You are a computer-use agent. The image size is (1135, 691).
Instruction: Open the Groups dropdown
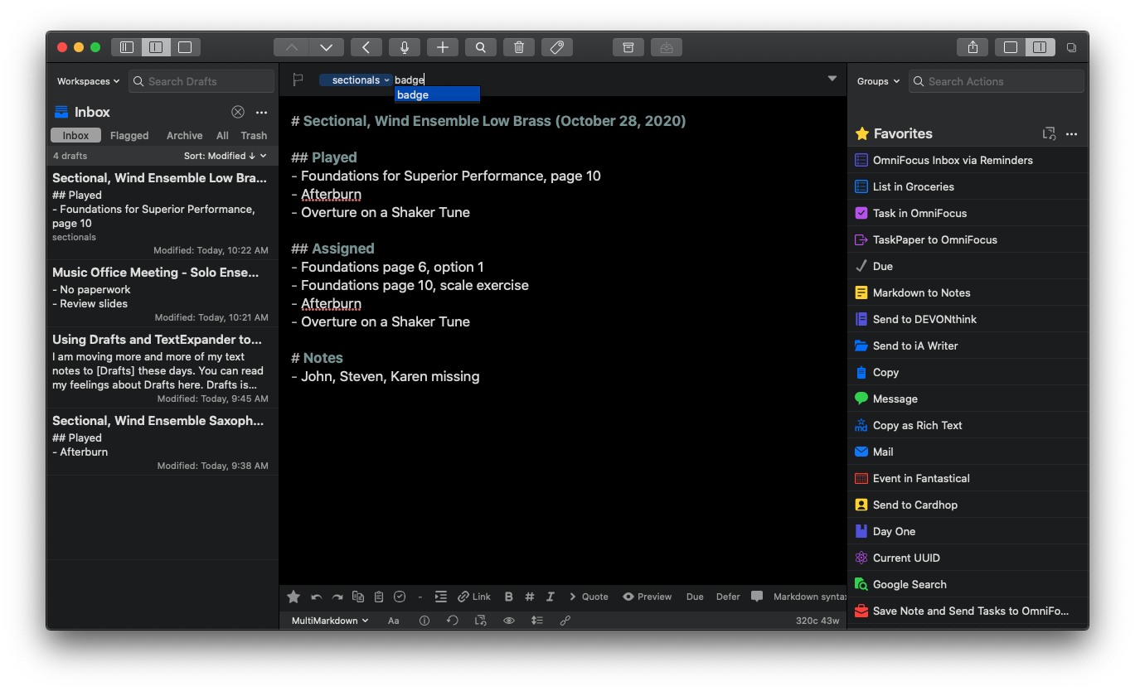(878, 81)
